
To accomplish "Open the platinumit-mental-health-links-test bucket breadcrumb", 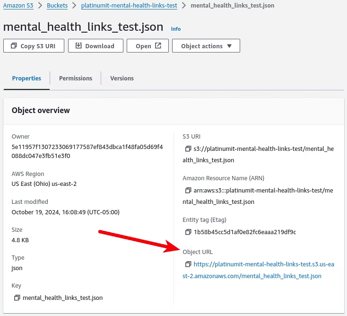I will (129, 5).
